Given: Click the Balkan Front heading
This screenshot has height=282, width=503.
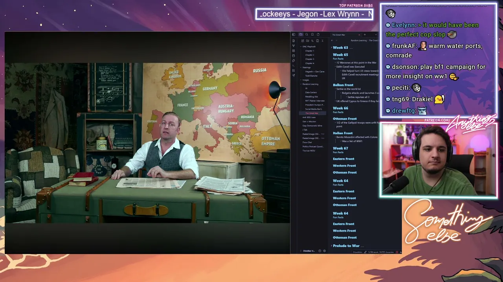Looking at the screenshot, I should tap(343, 85).
